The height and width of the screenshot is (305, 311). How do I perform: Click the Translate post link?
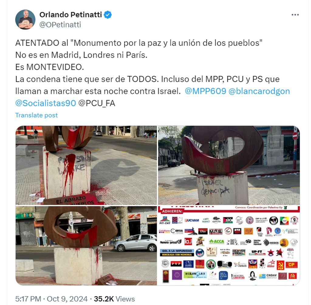pyautogui.click(x=36, y=115)
